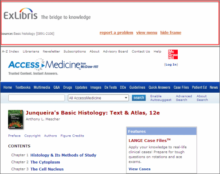Open the Subscriptions link
This screenshot has height=174, width=220.
coord(74,51)
